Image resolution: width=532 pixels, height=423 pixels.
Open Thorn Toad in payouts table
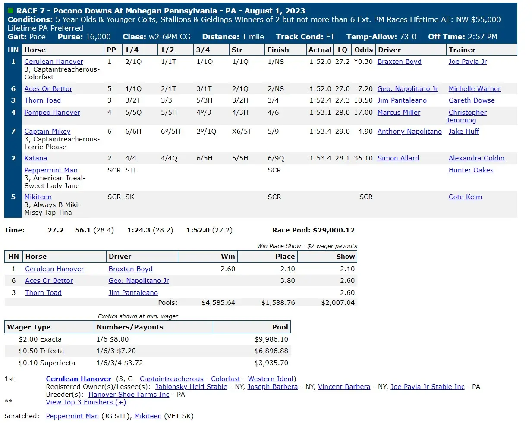coord(43,293)
